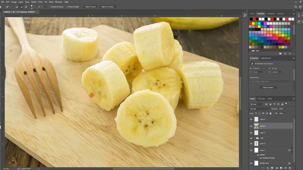The height and width of the screenshot is (170, 303).
Task: Open the Filter menu
Action: coord(40,2)
